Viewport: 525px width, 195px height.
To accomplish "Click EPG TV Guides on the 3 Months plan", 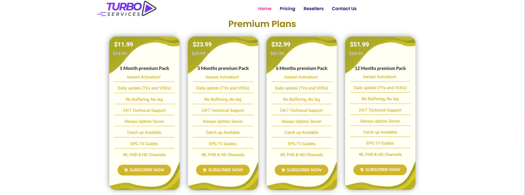I will tap(223, 144).
